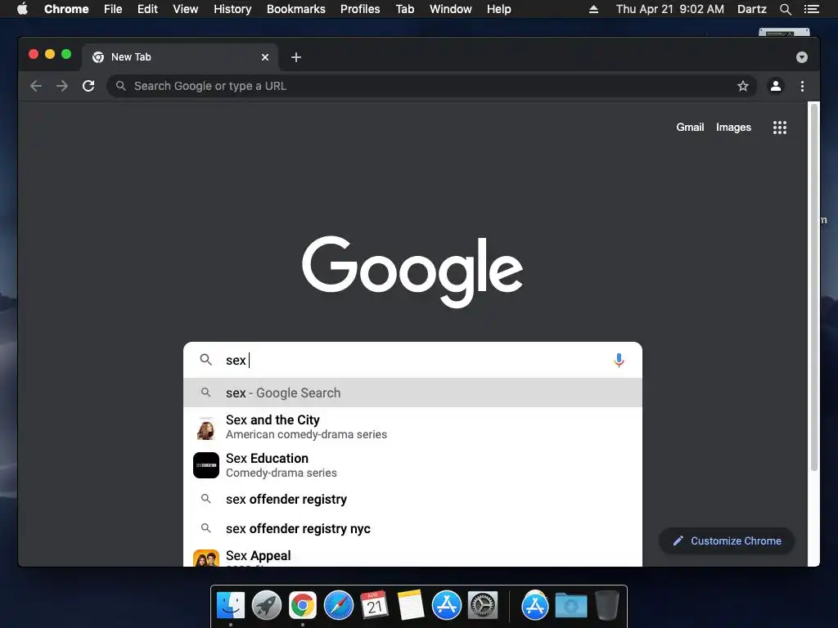Click magnifier icon in Google search box
Screen dimensions: 838x628
click(x=205, y=360)
